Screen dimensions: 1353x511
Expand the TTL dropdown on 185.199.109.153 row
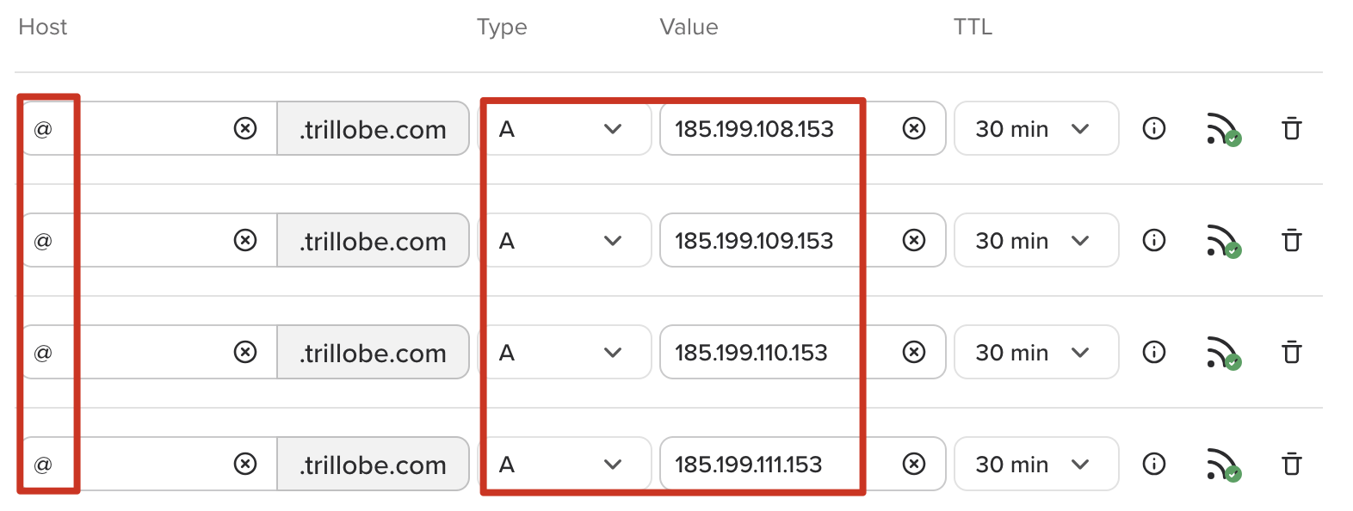coord(1035,241)
